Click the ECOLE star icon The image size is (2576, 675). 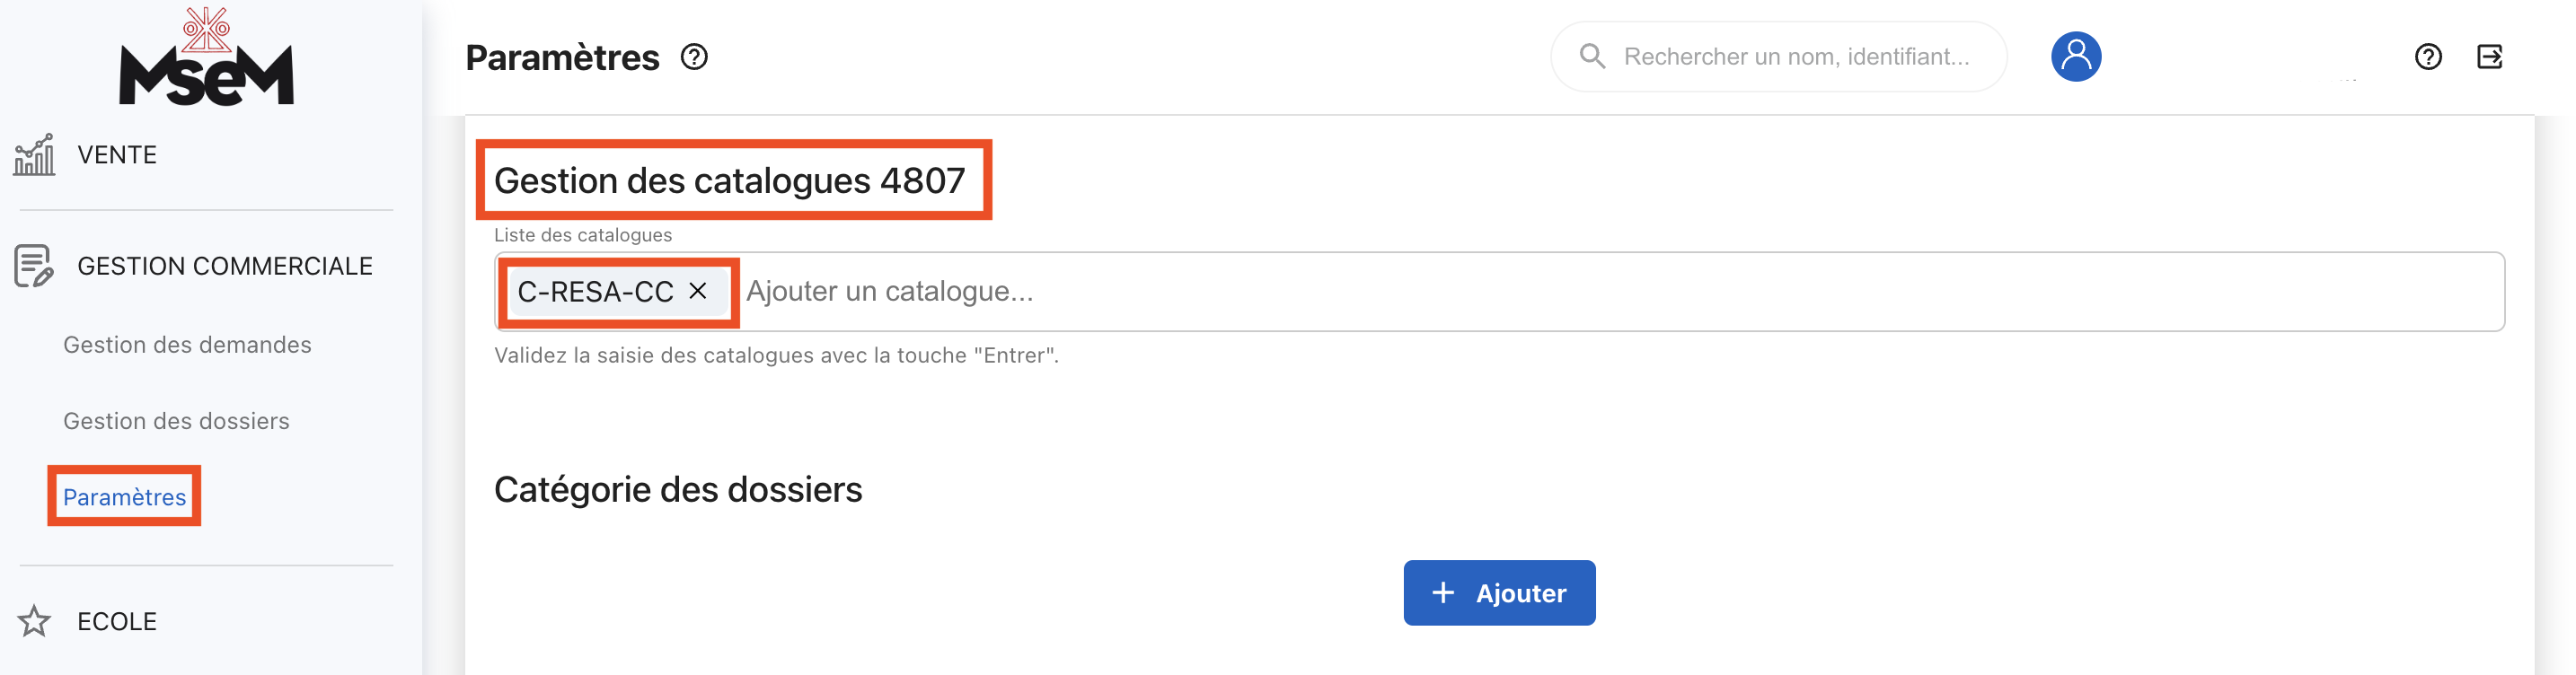pyautogui.click(x=34, y=621)
